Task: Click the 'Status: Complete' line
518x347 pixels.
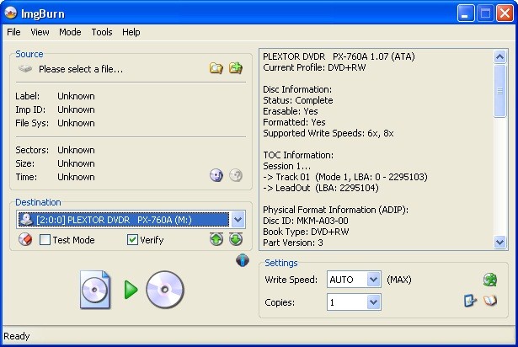Action: point(298,100)
